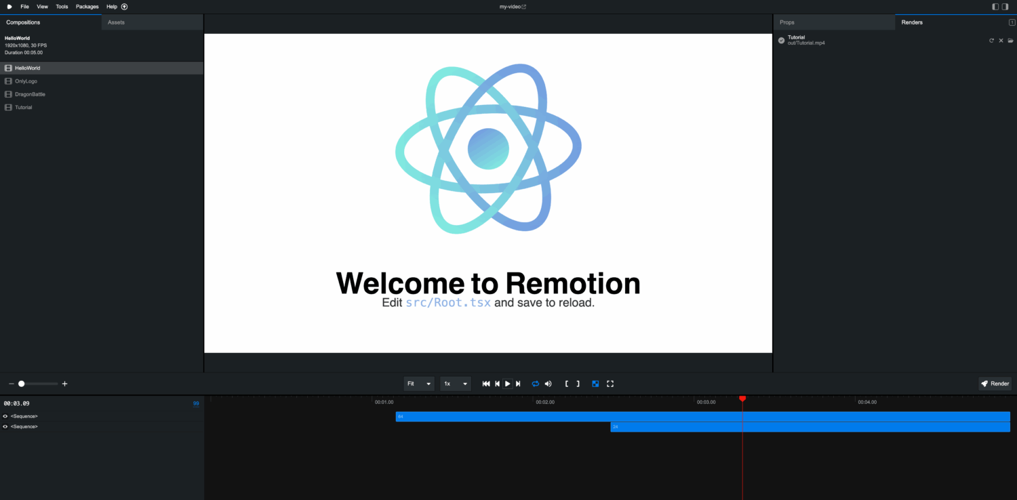1017x500 pixels.
Task: Open the 1x playback speed dropdown
Action: point(456,383)
